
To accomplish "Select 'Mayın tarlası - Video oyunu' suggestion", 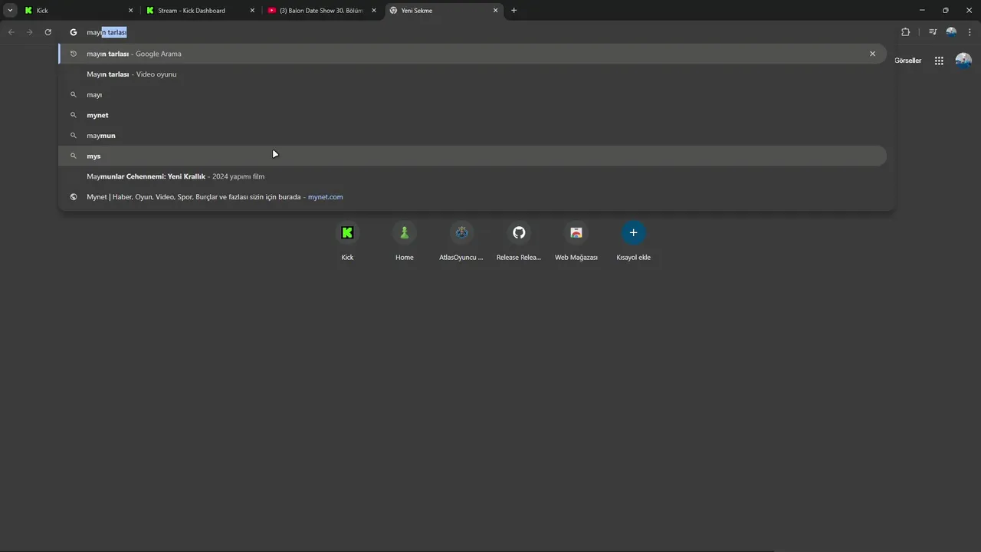I will point(472,74).
